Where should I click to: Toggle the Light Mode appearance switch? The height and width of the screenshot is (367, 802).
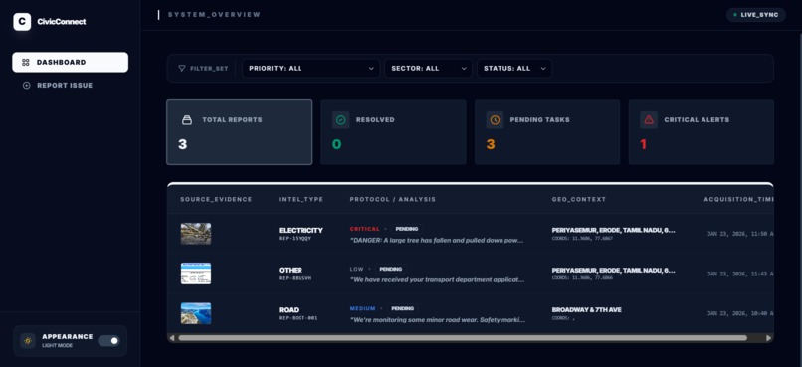tap(108, 341)
